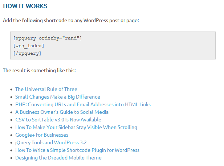224x166 pixels.
Task: Click 'The result is something like this' text
Action: (39, 70)
